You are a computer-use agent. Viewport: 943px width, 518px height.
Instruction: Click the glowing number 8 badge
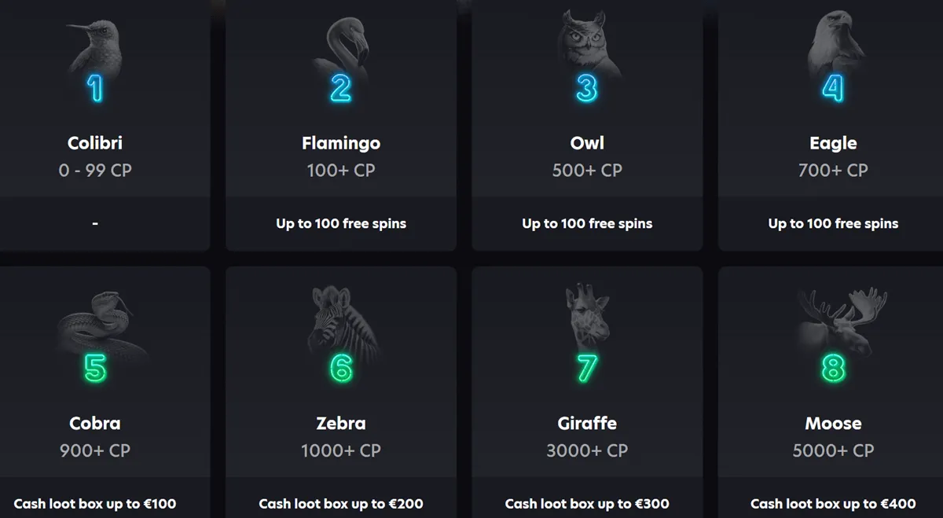click(x=833, y=367)
